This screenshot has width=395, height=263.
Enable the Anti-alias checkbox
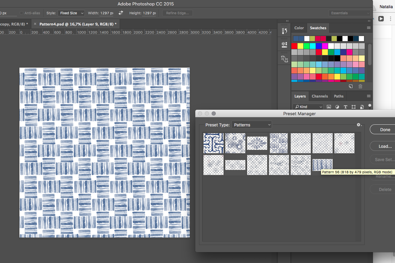[x=21, y=13]
